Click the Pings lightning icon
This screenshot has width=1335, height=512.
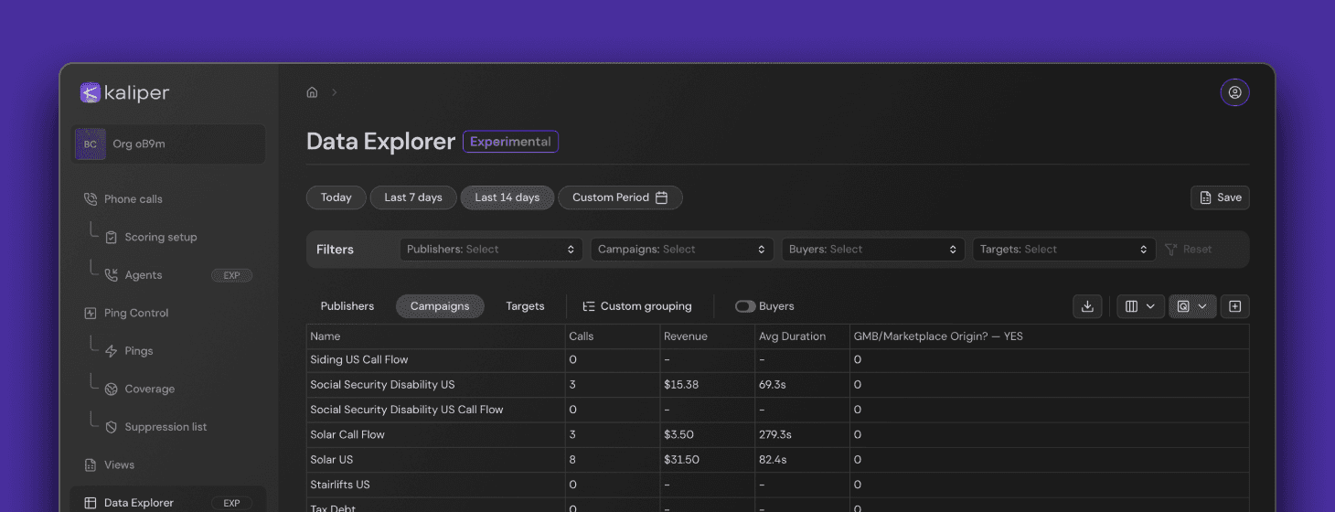[x=112, y=351]
